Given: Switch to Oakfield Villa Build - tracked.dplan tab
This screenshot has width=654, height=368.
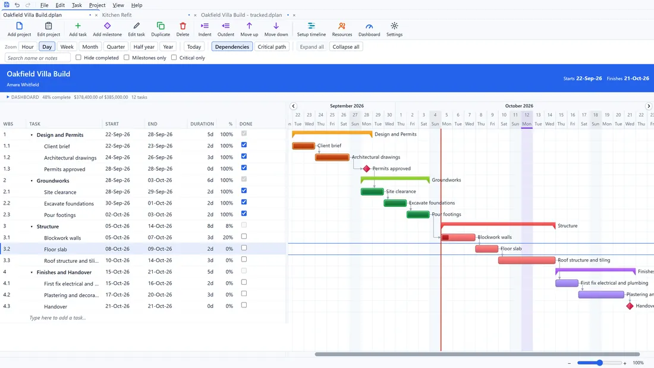Looking at the screenshot, I should point(241,15).
